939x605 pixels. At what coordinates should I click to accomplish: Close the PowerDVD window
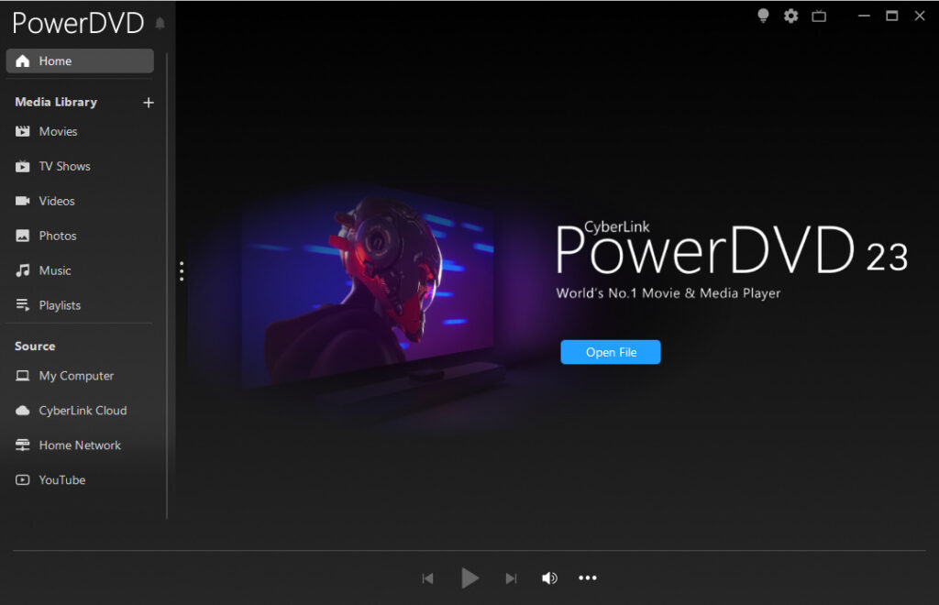920,16
